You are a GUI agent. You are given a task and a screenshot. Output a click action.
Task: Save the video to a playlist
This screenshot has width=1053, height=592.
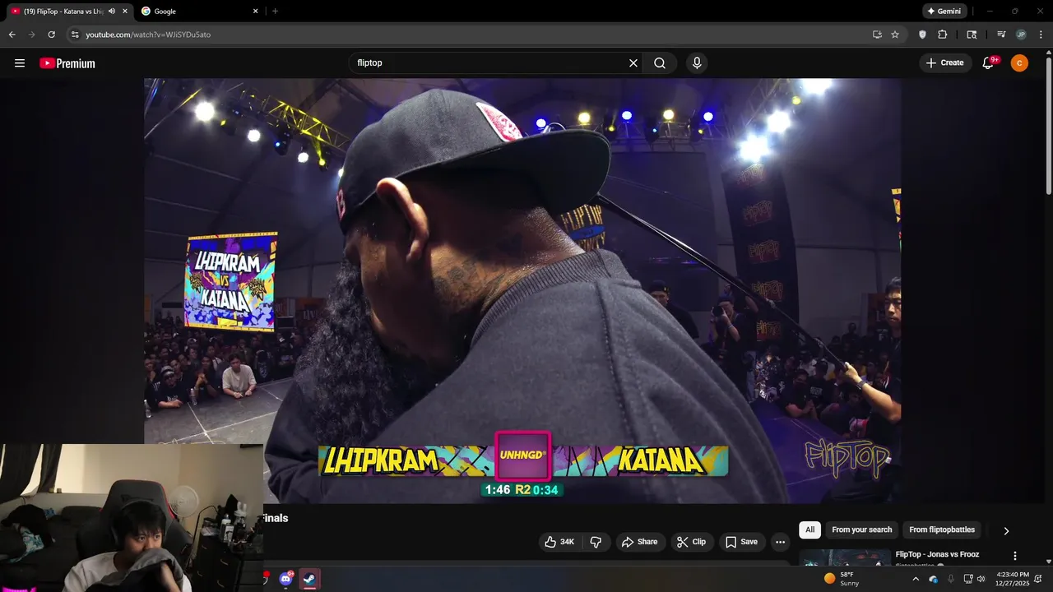pos(741,542)
